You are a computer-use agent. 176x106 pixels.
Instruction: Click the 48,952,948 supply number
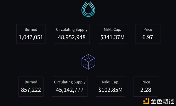(72, 37)
